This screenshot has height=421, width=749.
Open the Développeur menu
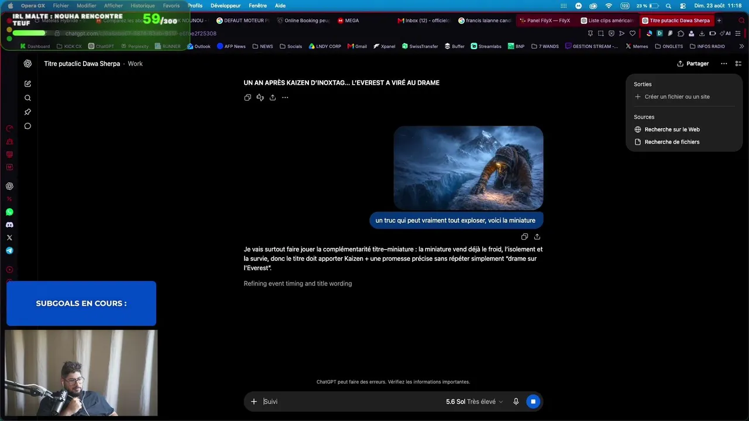(x=225, y=6)
